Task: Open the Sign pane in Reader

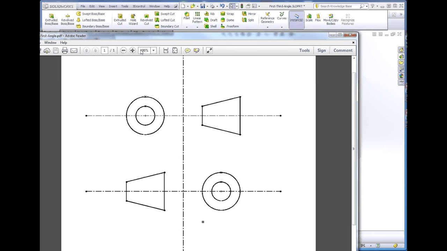Action: coord(322,51)
